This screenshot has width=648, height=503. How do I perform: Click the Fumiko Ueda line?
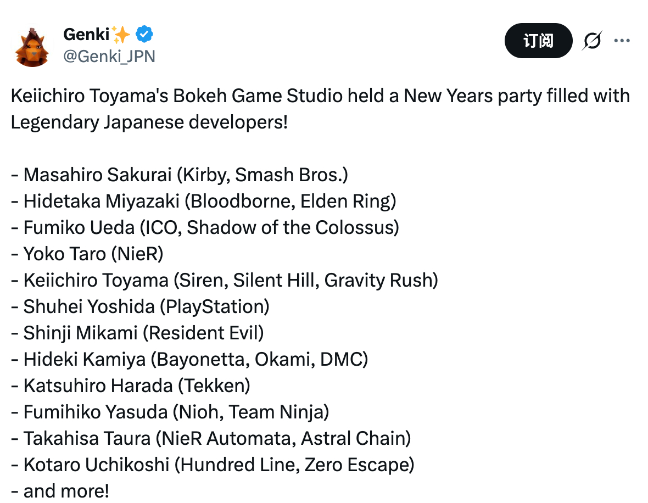point(204,227)
